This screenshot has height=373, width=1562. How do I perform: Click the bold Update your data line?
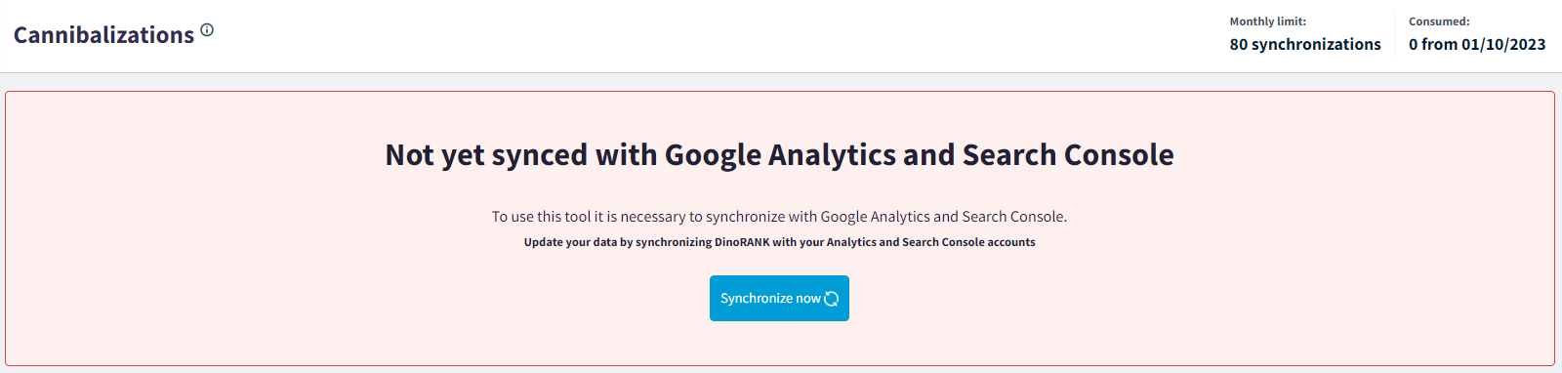[x=779, y=242]
